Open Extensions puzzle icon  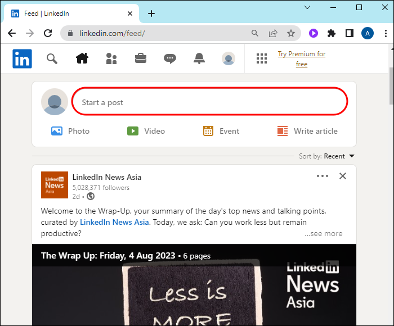[x=332, y=33]
